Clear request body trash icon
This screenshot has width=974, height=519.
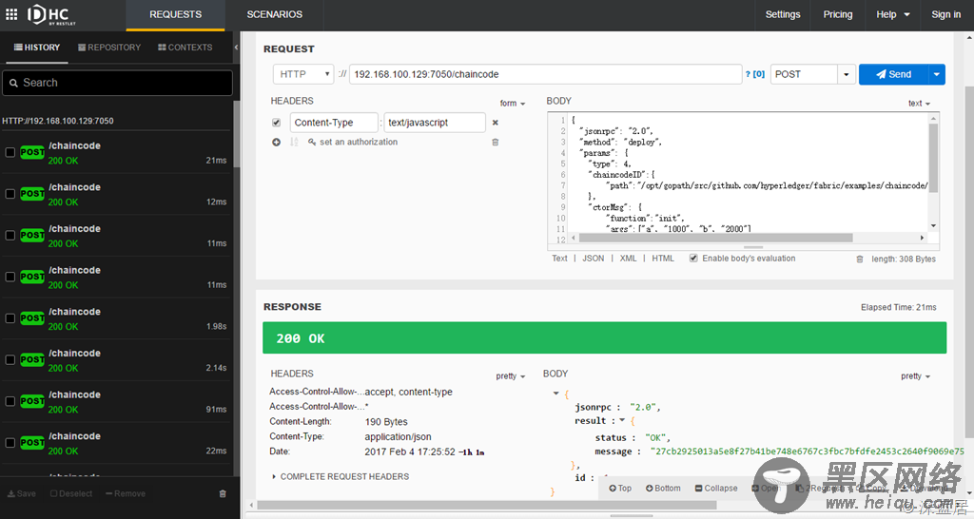click(x=860, y=259)
